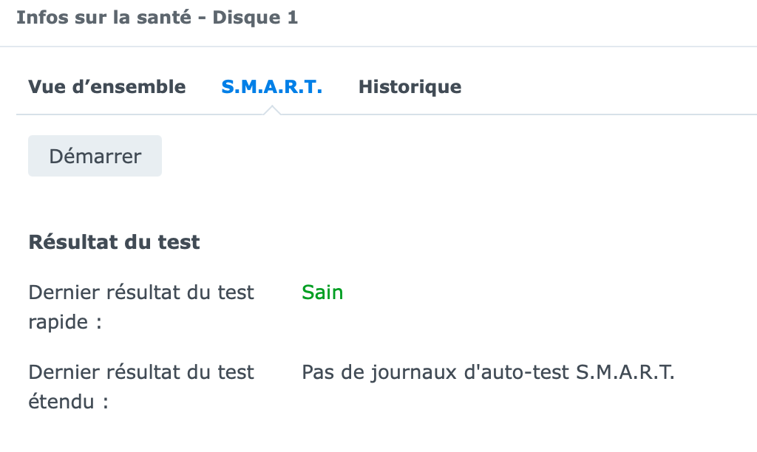Click "Disque 1" in the title bar
The image size is (757, 452).
coord(255,18)
